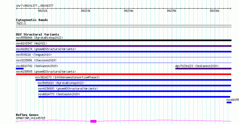Click the right arrowhead of the ruler
The height and width of the screenshot is (124, 239).
click(x=231, y=9)
